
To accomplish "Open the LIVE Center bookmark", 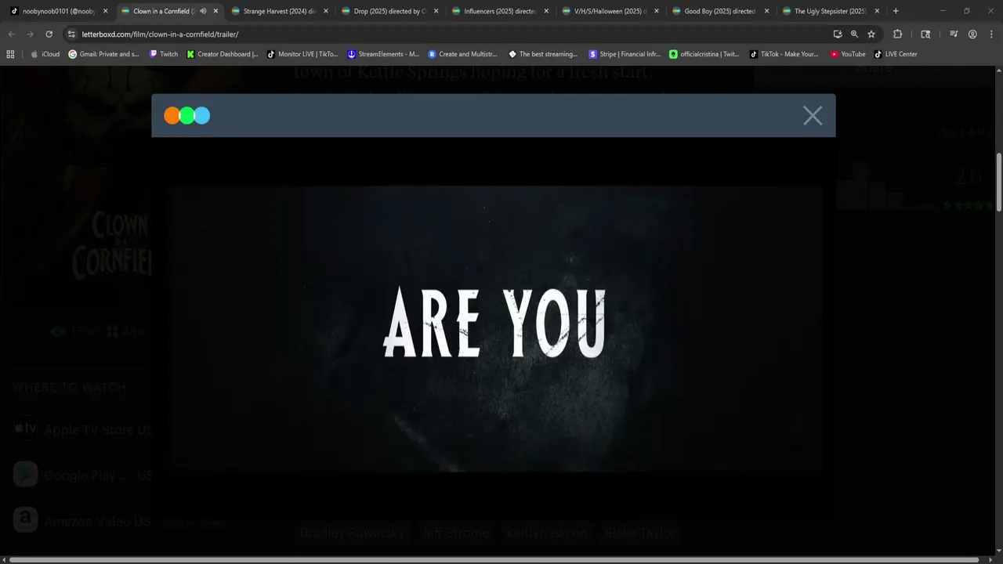I will (896, 54).
